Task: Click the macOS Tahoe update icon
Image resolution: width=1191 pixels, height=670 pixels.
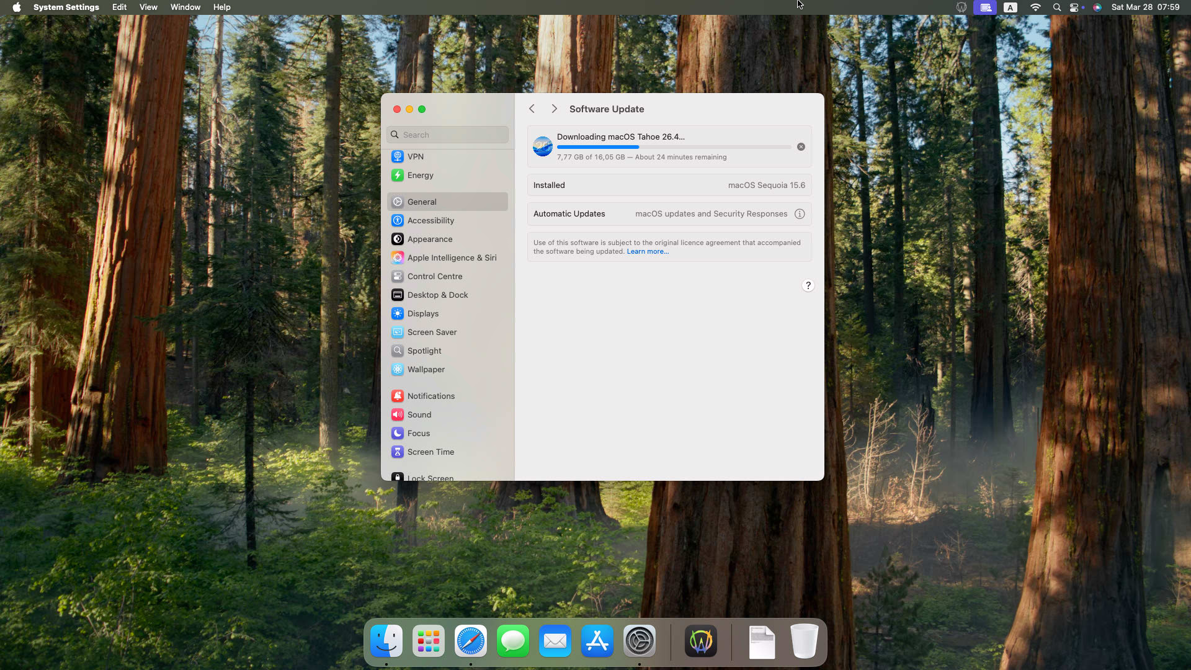Action: (x=543, y=147)
